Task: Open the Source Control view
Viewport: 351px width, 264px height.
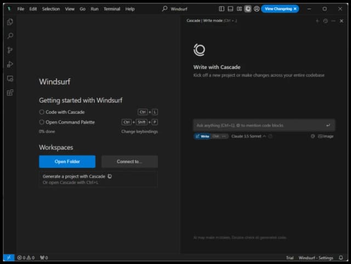Action: (x=10, y=50)
